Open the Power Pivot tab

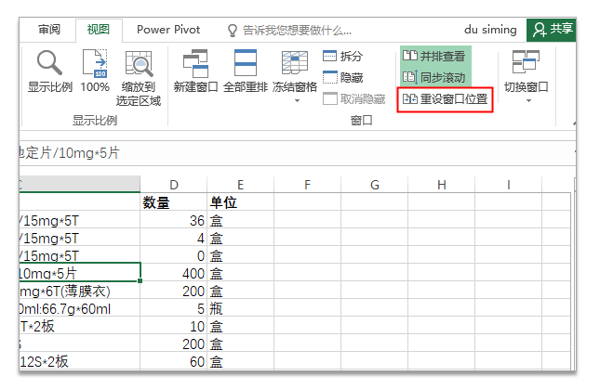(x=168, y=30)
